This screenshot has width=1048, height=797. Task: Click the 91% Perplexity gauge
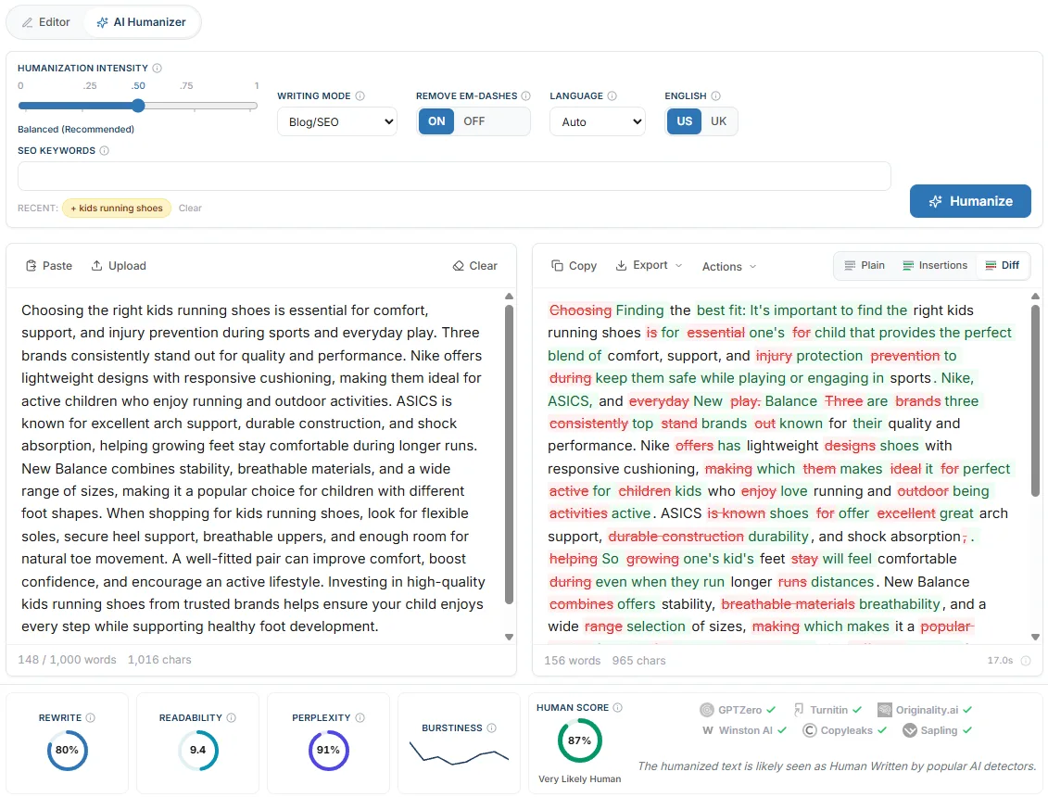328,750
